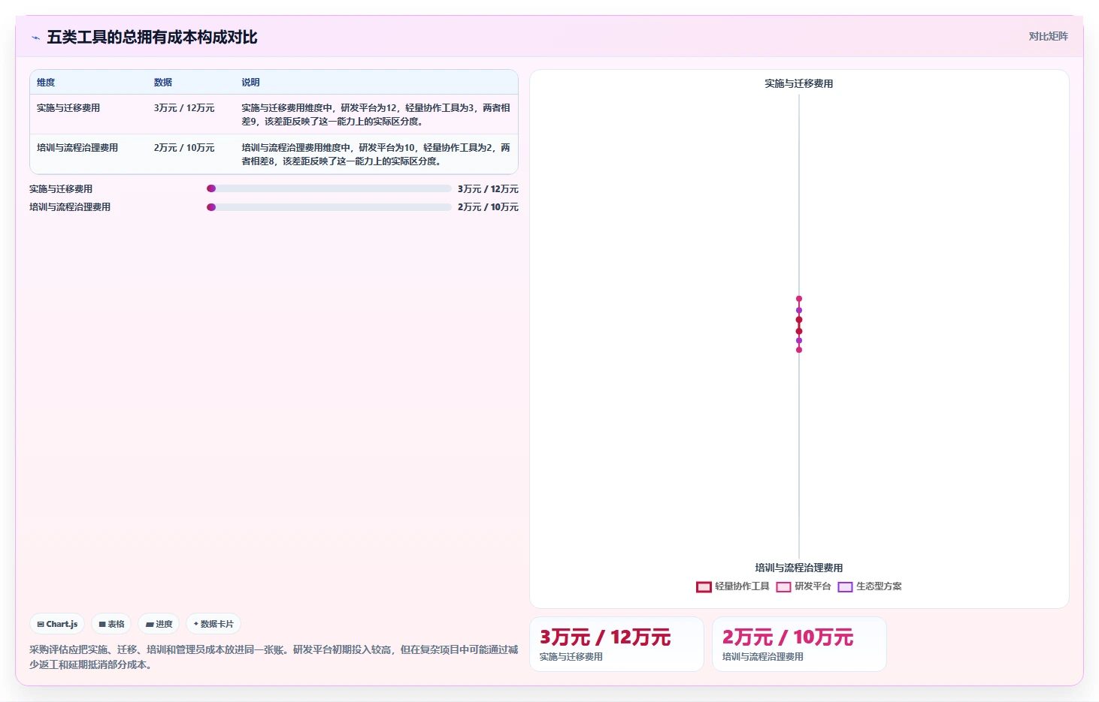The image size is (1099, 702).
Task: Click the footer paragraph starting 采购评估应把实施
Action: [274, 657]
